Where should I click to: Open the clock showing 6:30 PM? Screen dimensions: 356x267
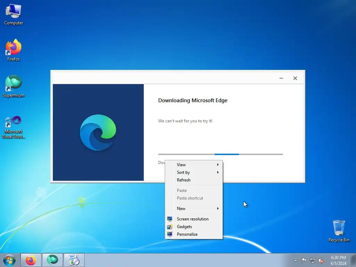338,260
